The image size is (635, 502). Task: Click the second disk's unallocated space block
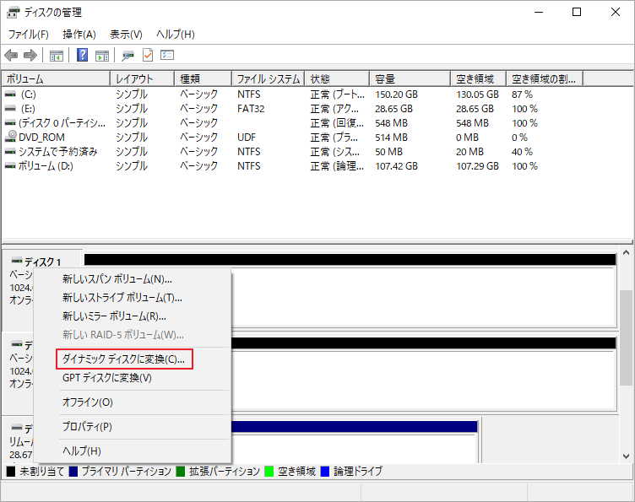pyautogui.click(x=423, y=374)
